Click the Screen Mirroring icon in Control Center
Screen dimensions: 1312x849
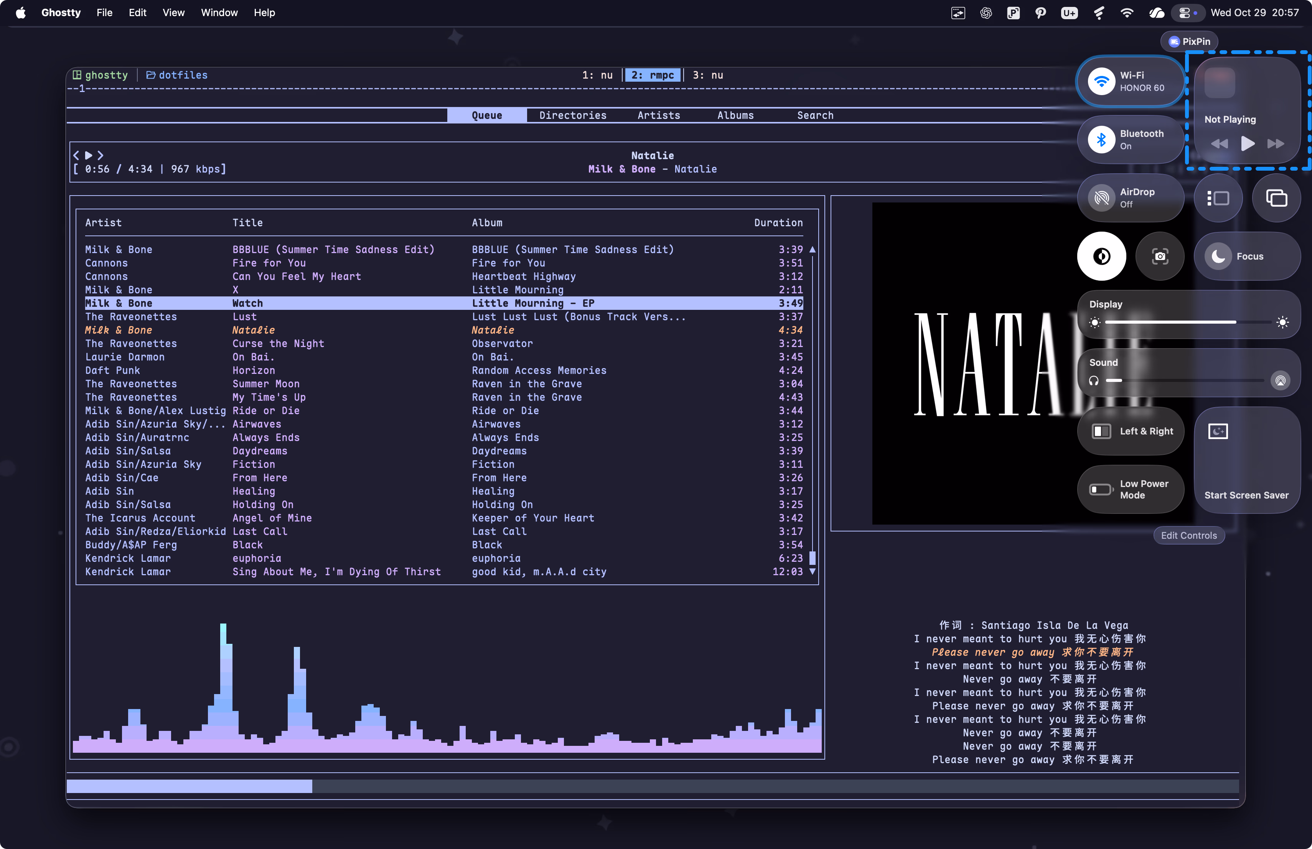click(x=1277, y=198)
